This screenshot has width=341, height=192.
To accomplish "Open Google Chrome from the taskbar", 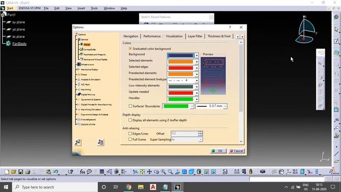I will coord(128,187).
